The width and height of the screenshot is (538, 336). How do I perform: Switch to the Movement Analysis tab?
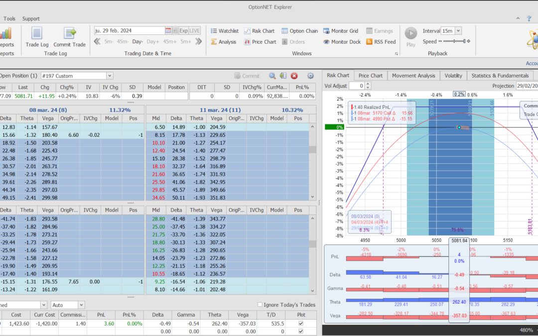(x=413, y=76)
